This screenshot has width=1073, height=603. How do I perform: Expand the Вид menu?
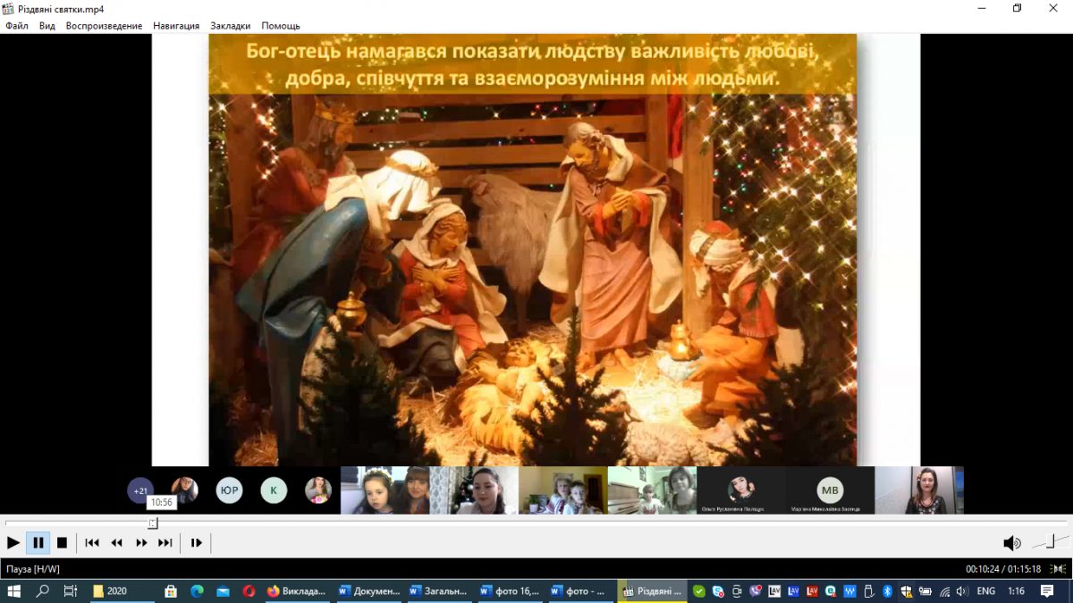47,26
